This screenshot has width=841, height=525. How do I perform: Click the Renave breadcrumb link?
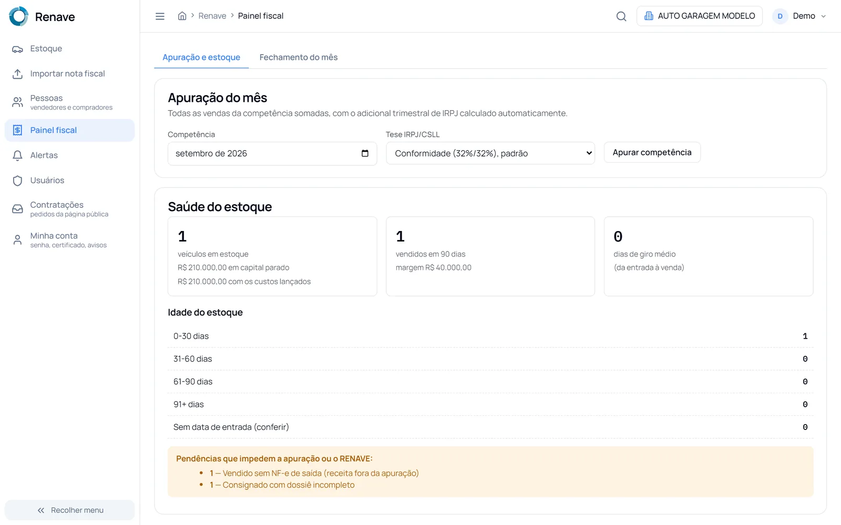(x=212, y=16)
